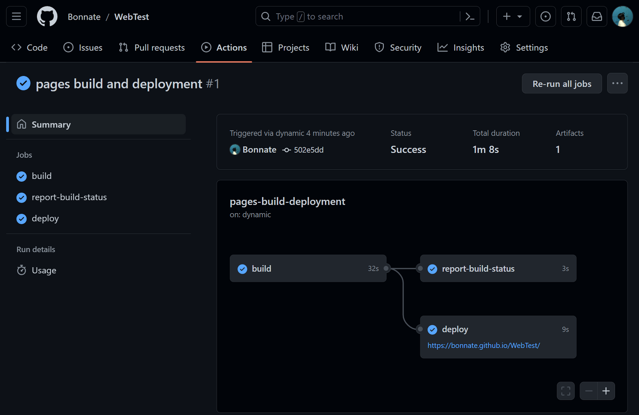Click the commit icon beside 502e5dd
Image resolution: width=639 pixels, height=415 pixels.
tap(287, 150)
